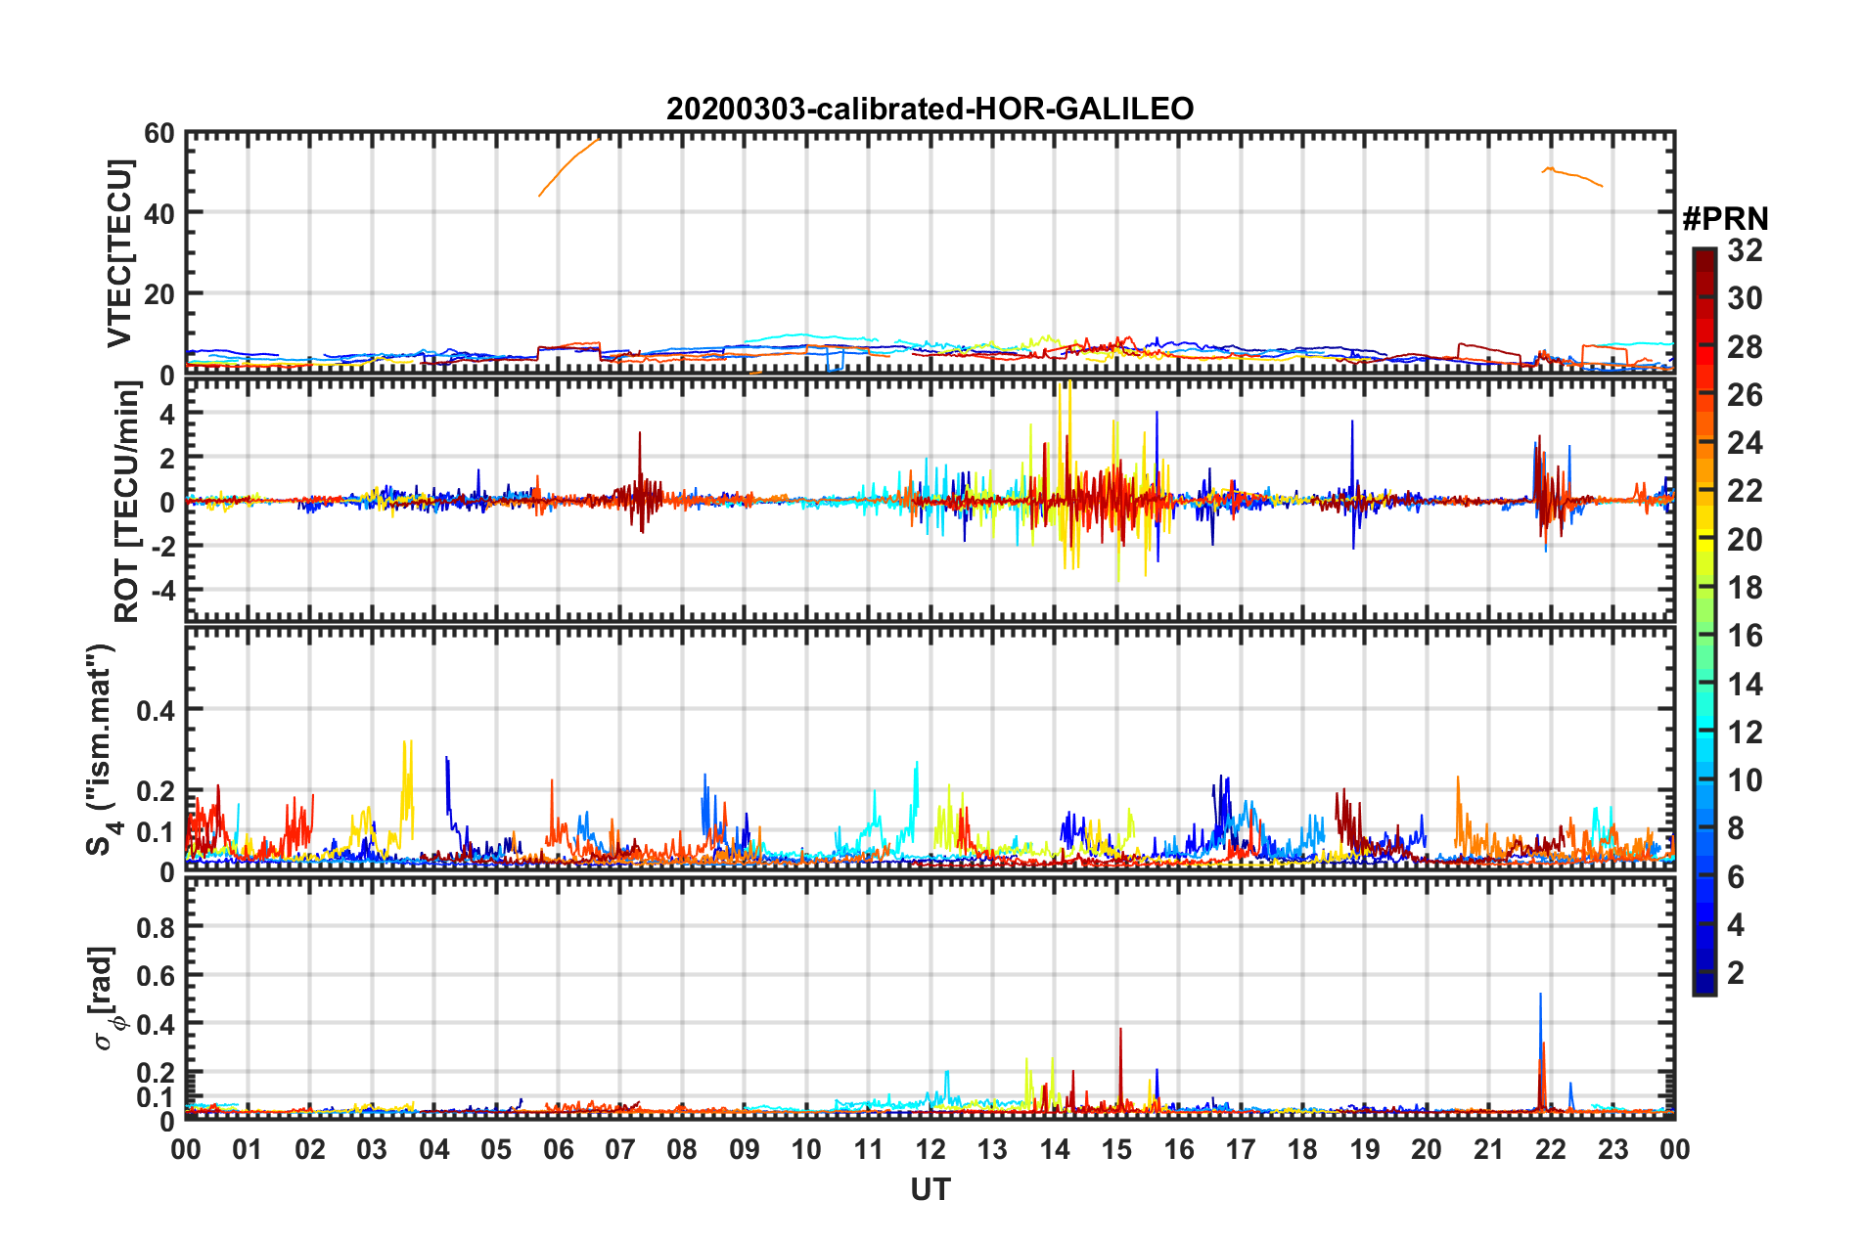Click the 05 tick on the UT axis
Image resolution: width=1861 pixels, height=1244 pixels.
click(496, 1149)
